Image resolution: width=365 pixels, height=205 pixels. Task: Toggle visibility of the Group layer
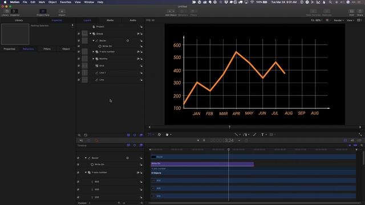click(79, 34)
